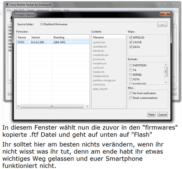The width and height of the screenshot is (182, 169).
Task: Check Reset customizations option
Action: click(131, 98)
